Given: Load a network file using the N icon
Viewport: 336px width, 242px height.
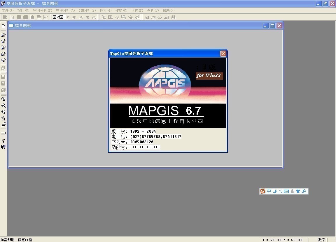Looking at the screenshot, I should (3, 54).
